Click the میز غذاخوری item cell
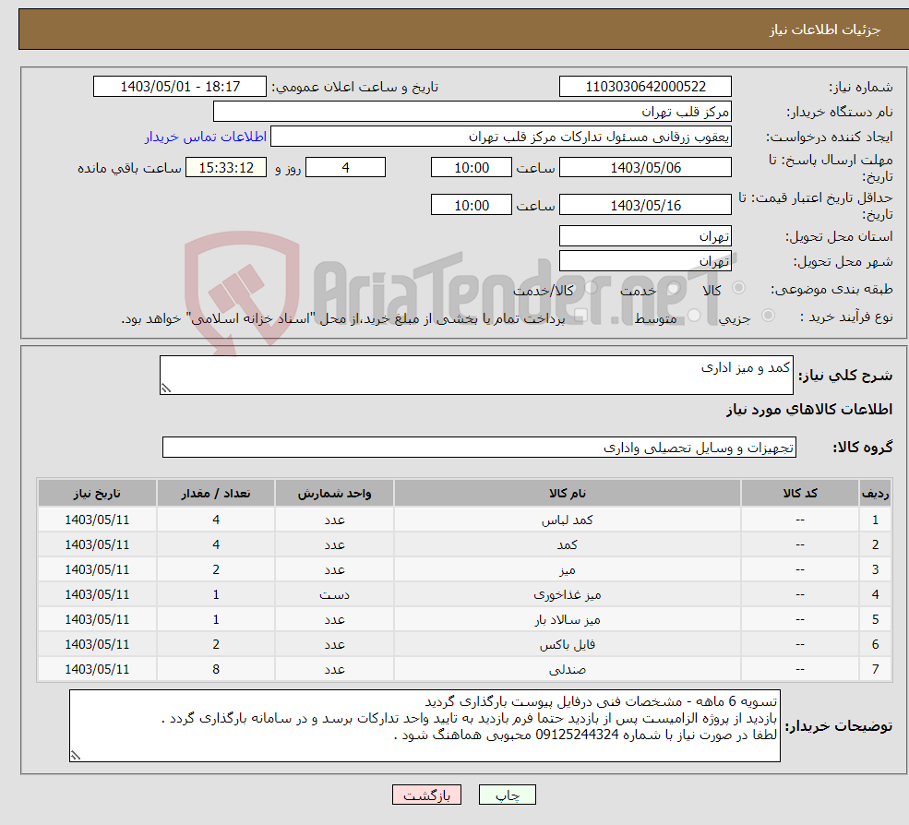The image size is (909, 825). click(567, 595)
